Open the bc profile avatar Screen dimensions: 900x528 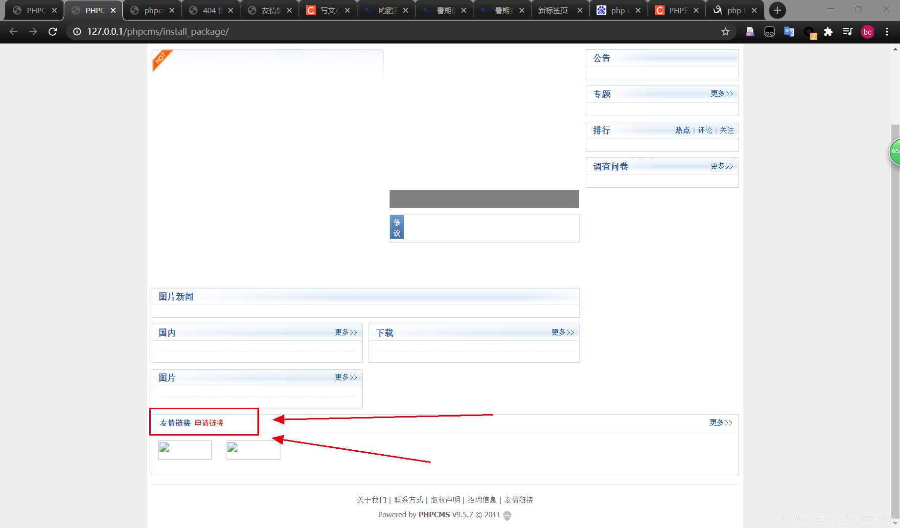coord(867,32)
